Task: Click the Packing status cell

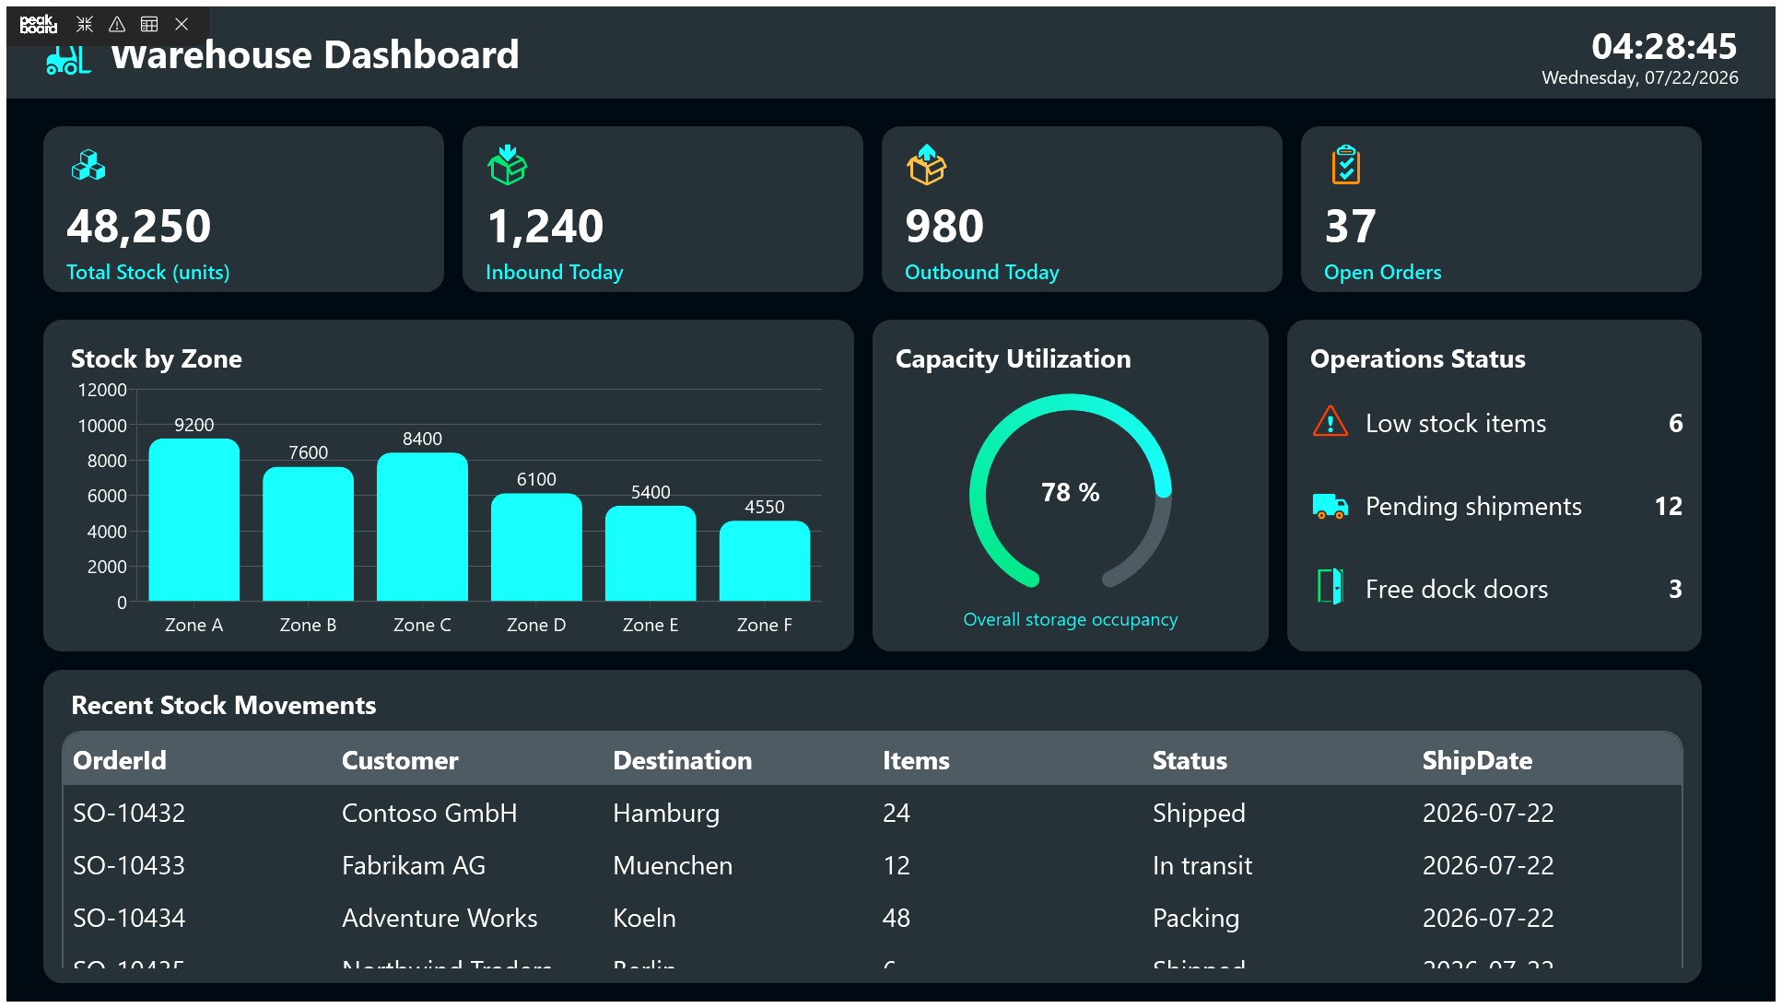Action: point(1196,920)
